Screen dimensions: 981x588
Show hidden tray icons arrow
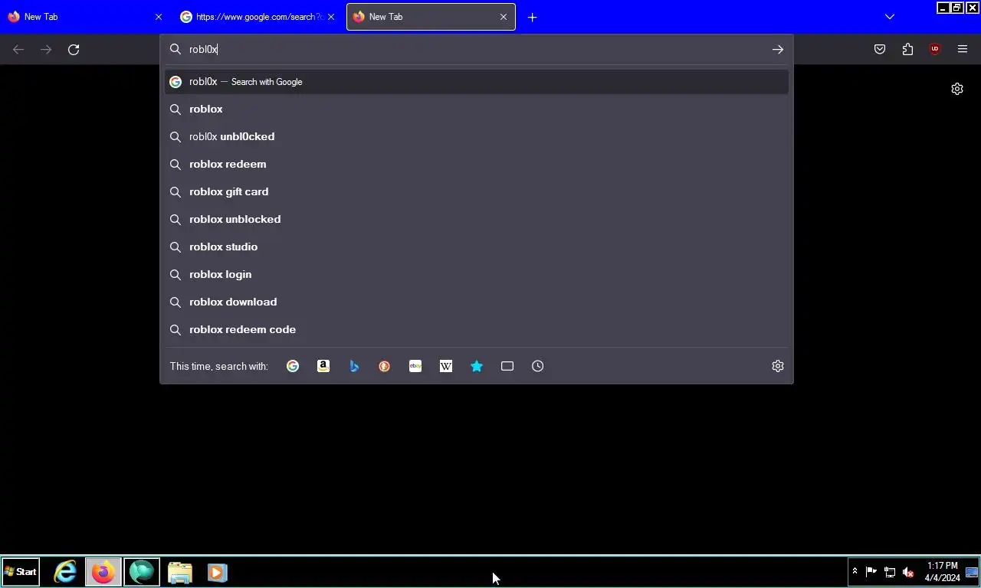pyautogui.click(x=855, y=572)
